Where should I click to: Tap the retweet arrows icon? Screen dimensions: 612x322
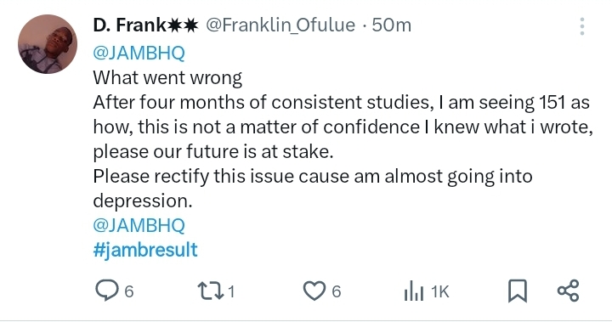pos(211,291)
